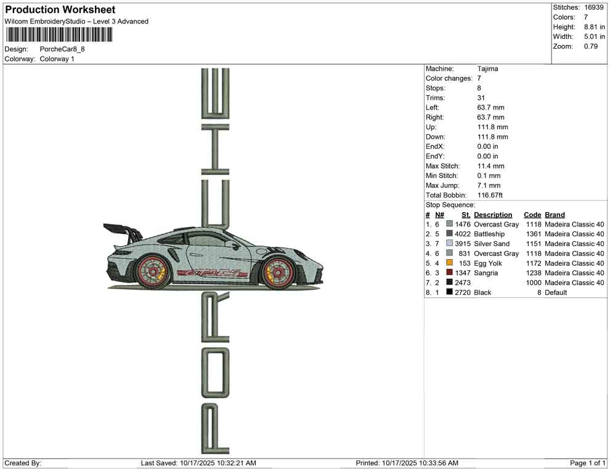Click the Tajima machine name
Viewport: 610px width, 469px height.
point(487,69)
